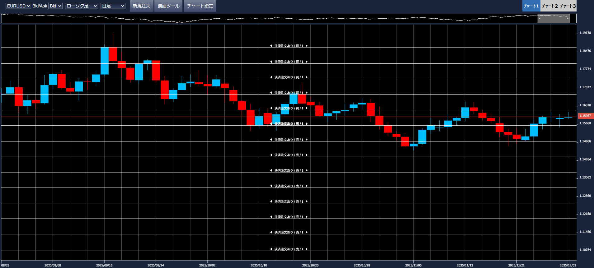The width and height of the screenshot is (594, 268).
Task: Click the red 1.15957 current price label
Action: click(x=586, y=116)
